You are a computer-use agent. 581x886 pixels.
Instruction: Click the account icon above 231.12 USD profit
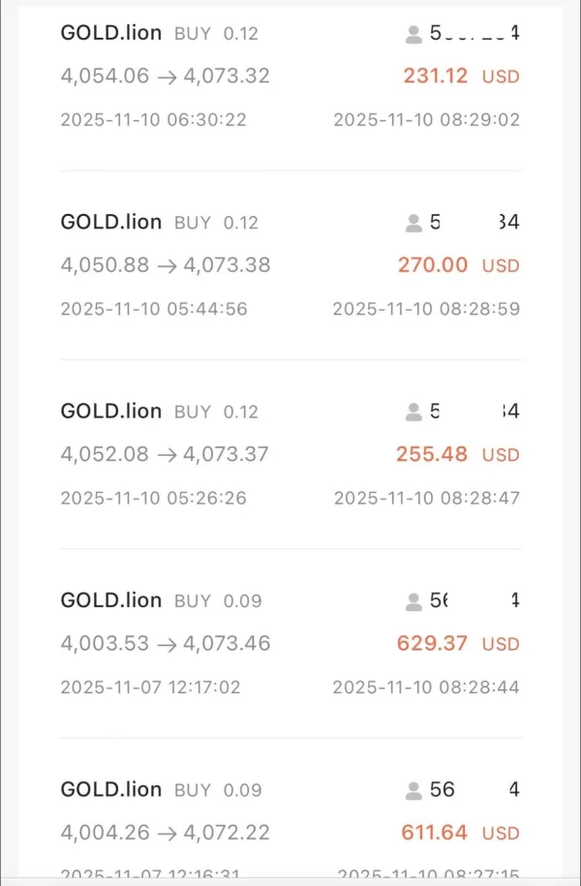[x=414, y=35]
